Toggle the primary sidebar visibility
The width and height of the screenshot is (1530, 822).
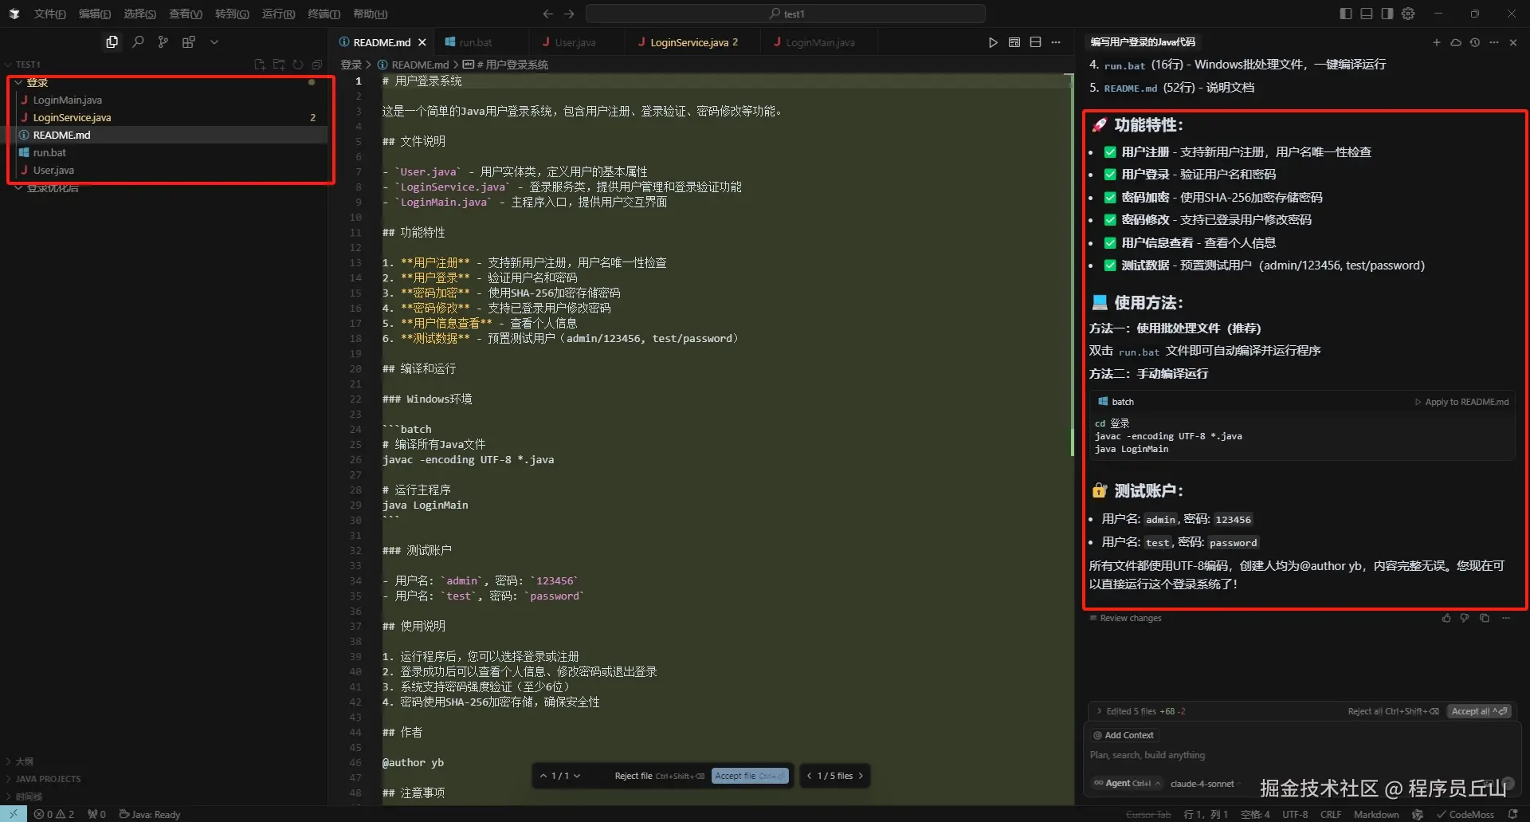point(1345,14)
